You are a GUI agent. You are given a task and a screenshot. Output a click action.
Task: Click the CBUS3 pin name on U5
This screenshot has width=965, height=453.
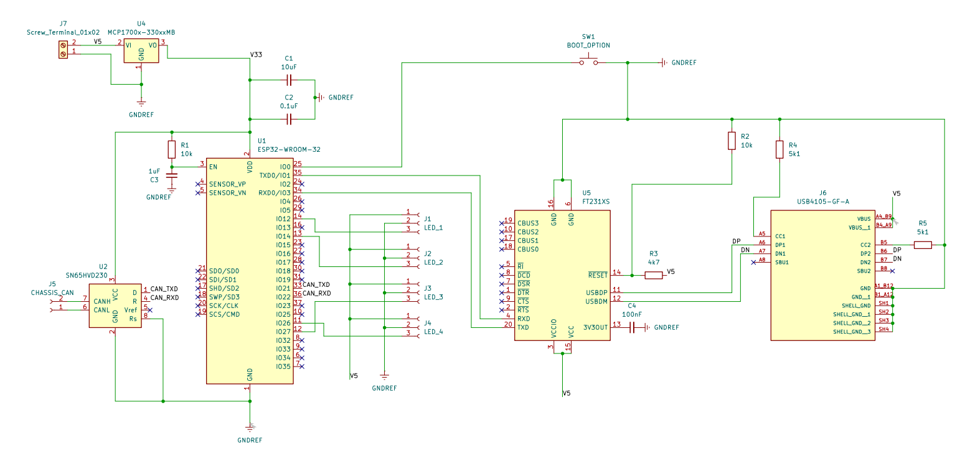(528, 223)
